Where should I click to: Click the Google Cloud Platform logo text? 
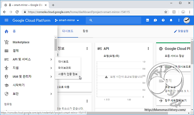32,20
